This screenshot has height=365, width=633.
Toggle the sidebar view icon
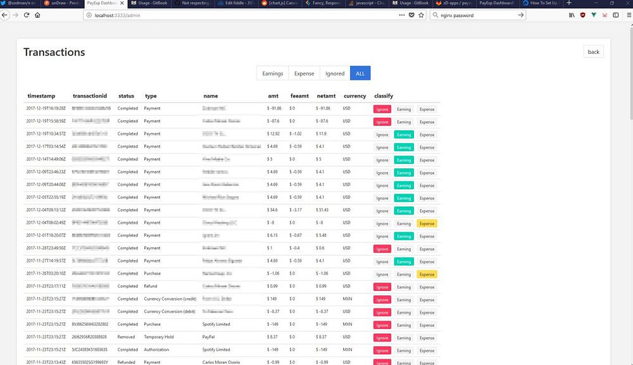click(x=616, y=15)
